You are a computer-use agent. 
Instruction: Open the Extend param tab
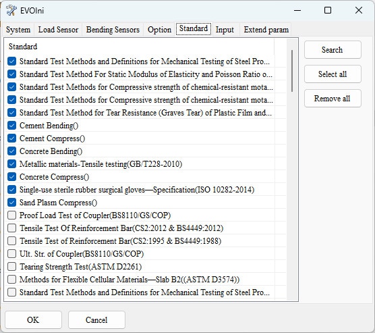click(x=266, y=30)
